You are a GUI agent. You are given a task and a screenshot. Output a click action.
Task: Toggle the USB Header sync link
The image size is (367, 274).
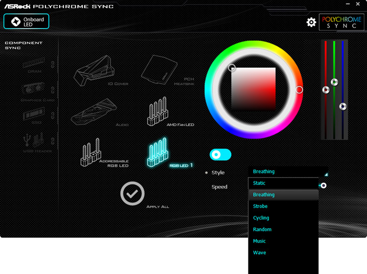tap(53, 141)
